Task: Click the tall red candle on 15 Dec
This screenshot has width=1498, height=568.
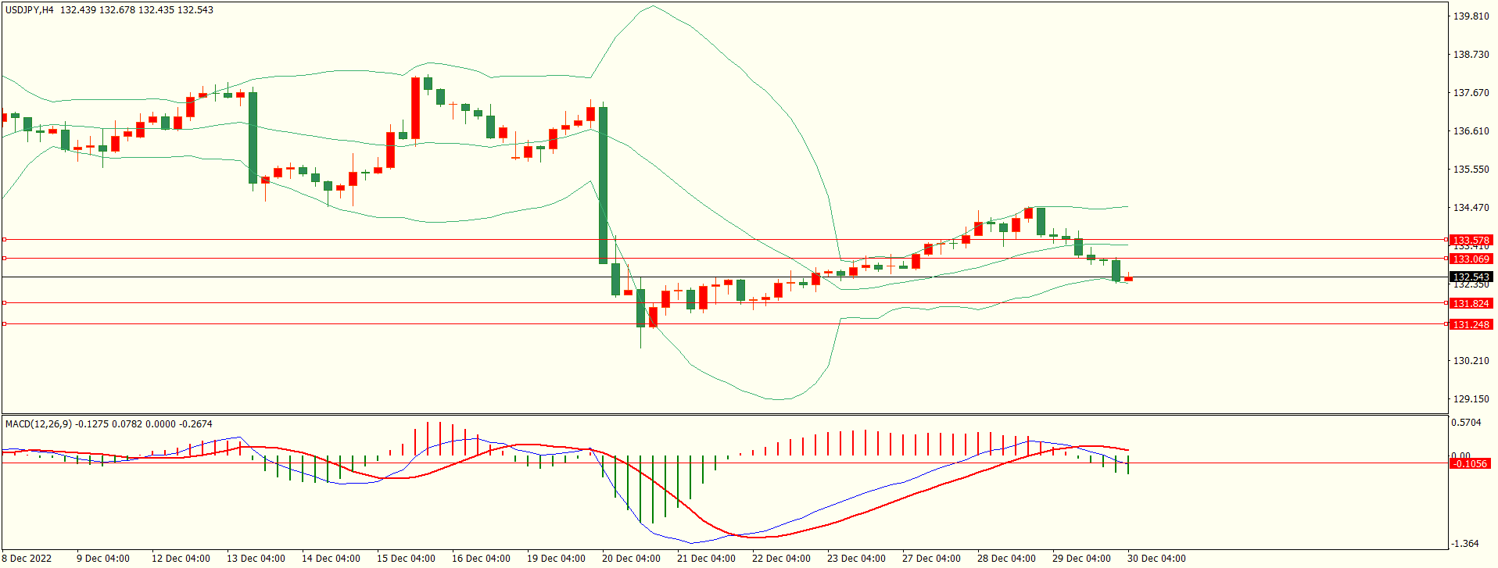Action: tap(416, 108)
